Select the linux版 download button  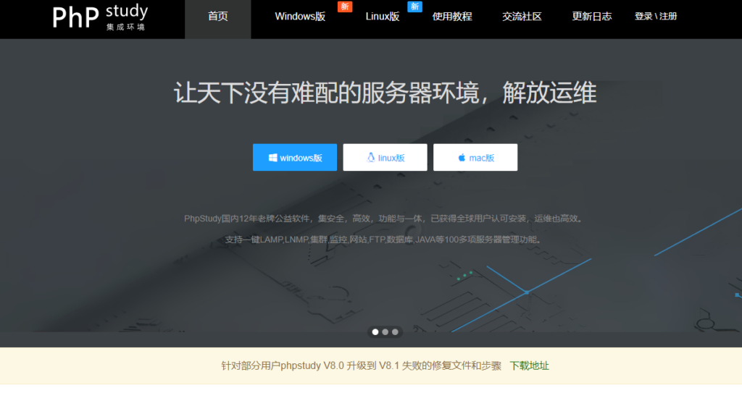coord(385,157)
